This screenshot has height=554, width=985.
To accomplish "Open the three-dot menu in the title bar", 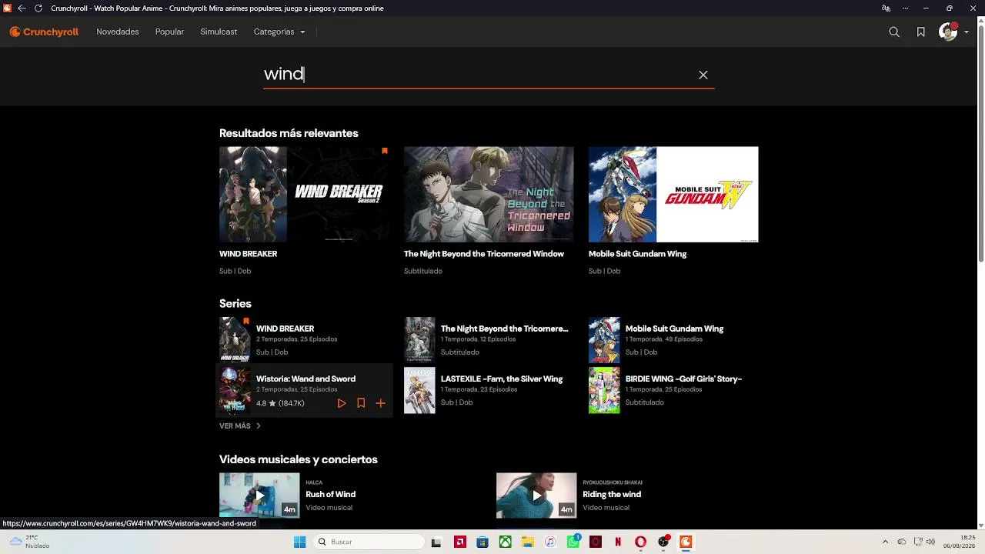I will pos(904,8).
